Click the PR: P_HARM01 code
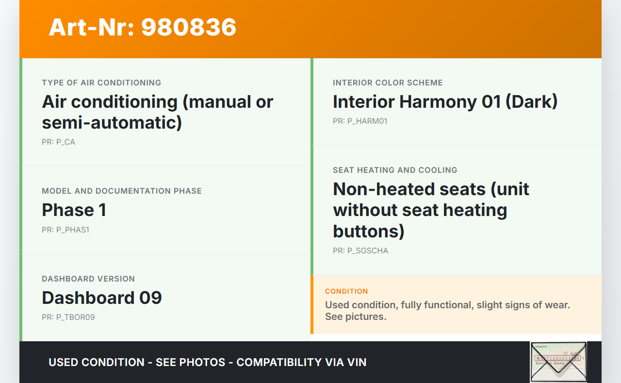 pyautogui.click(x=360, y=121)
